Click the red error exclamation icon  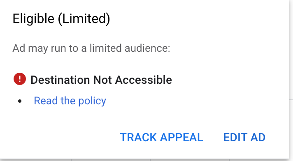pyautogui.click(x=20, y=79)
